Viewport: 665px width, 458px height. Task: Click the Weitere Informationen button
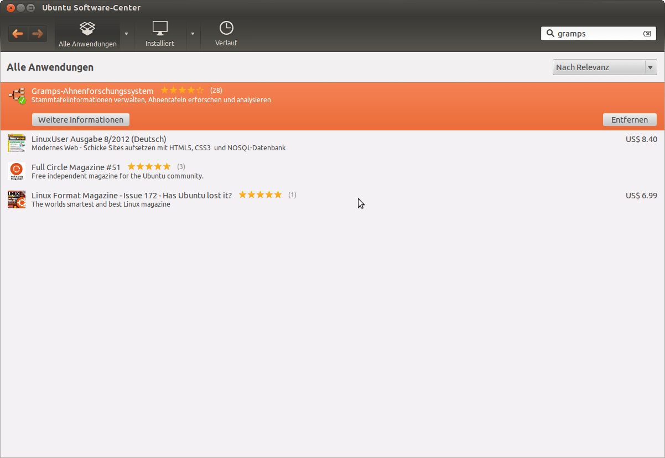pyautogui.click(x=81, y=120)
